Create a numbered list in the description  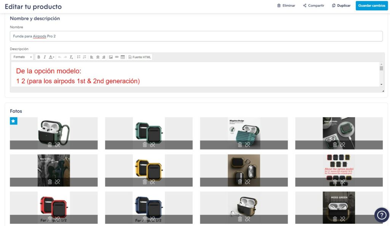tap(85, 57)
